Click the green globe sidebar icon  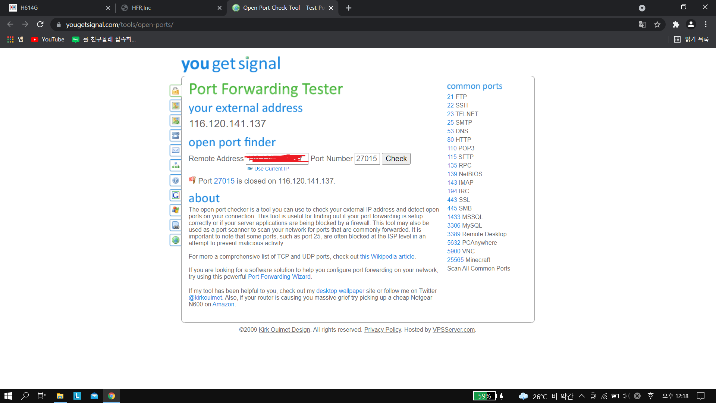click(176, 240)
